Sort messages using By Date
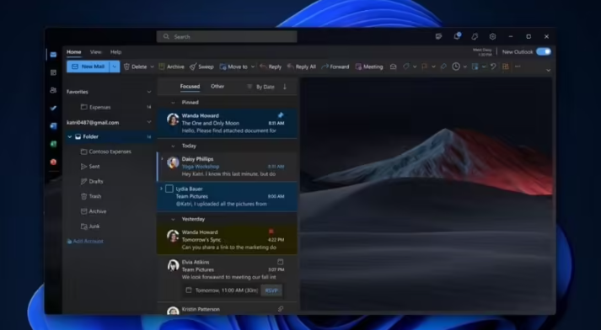This screenshot has height=330, width=601. [266, 87]
